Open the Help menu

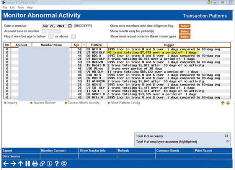30,8
